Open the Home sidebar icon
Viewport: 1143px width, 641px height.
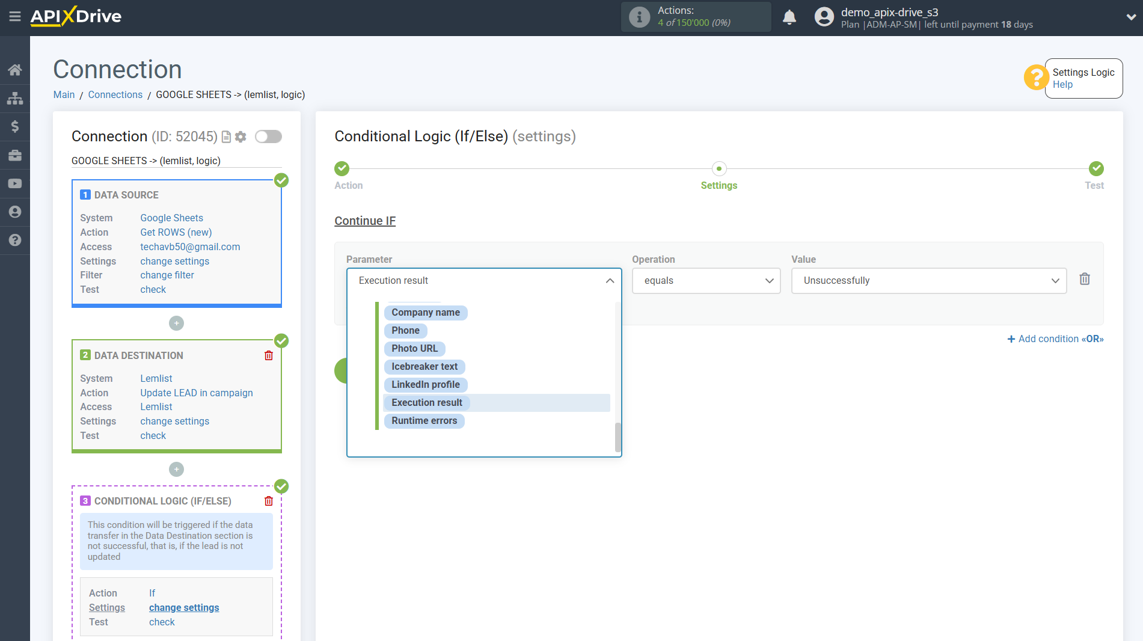click(x=15, y=70)
